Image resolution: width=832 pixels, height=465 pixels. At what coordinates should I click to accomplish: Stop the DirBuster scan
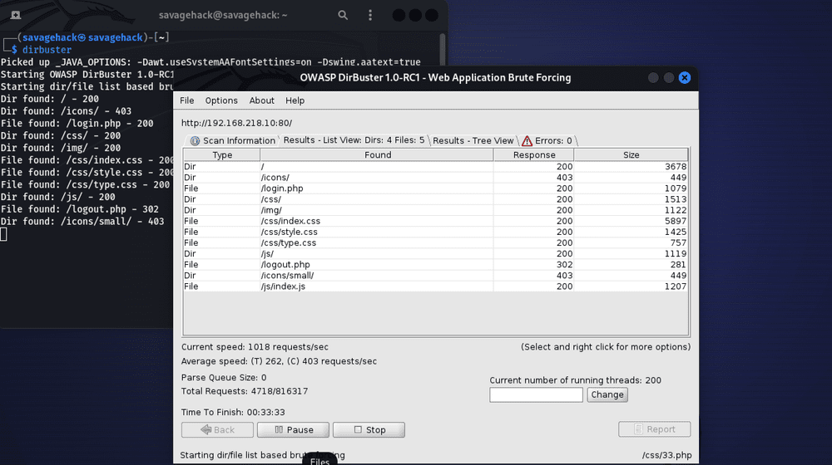click(x=369, y=429)
